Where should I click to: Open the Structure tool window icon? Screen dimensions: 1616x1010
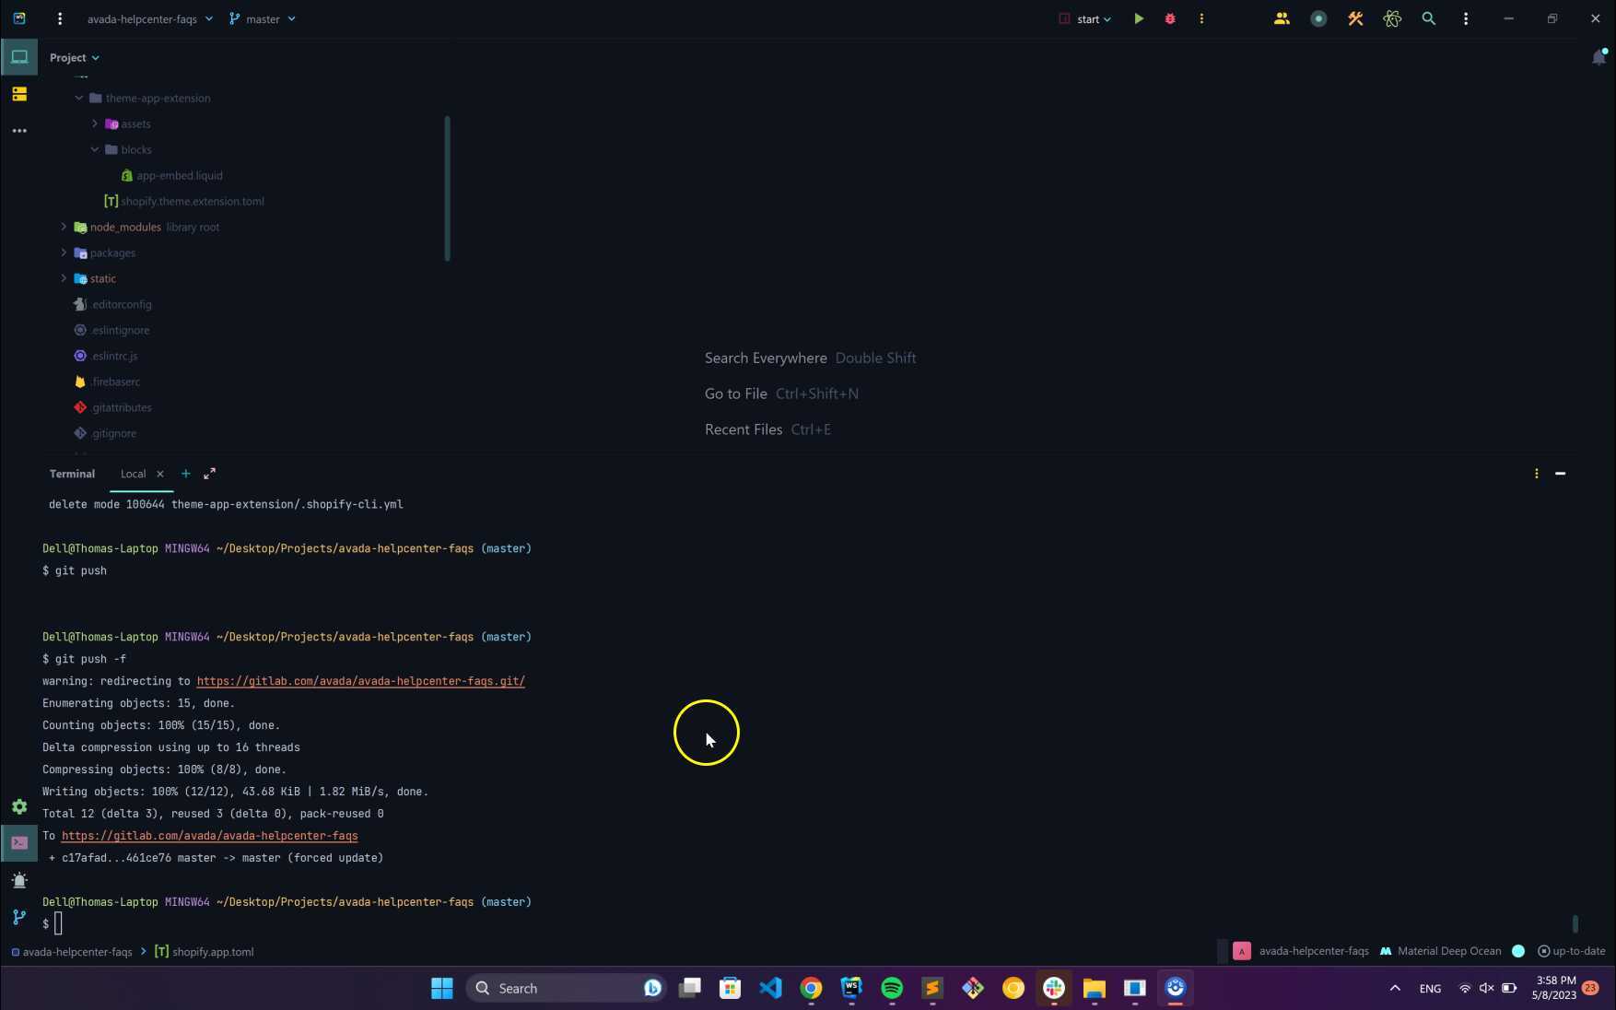19,93
